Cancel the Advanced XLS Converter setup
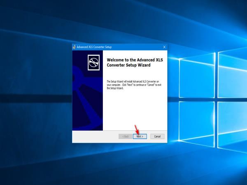 (157, 136)
